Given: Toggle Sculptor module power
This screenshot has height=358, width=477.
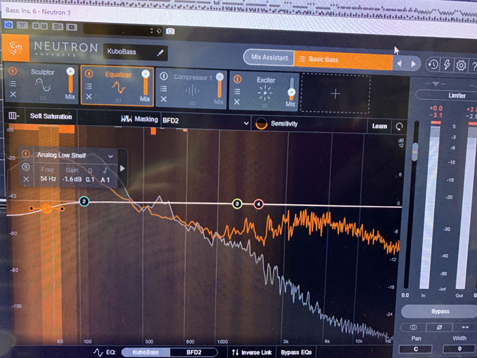Looking at the screenshot, I should pyautogui.click(x=12, y=71).
